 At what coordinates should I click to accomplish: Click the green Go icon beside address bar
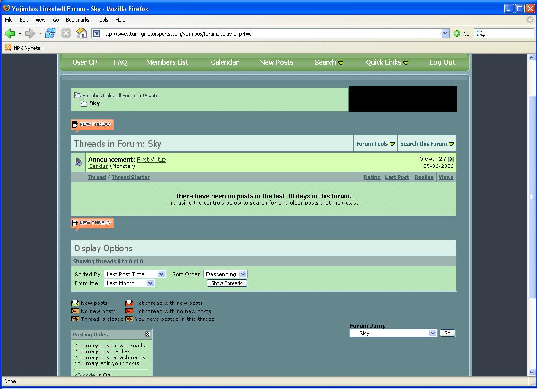tap(457, 33)
